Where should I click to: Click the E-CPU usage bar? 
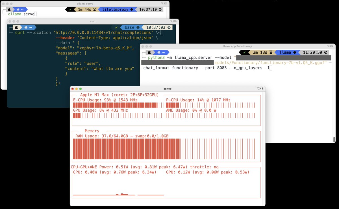(x=118, y=105)
